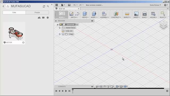
Task: Activate the (Unsaved) component radio button
Action: (x=77, y=25)
